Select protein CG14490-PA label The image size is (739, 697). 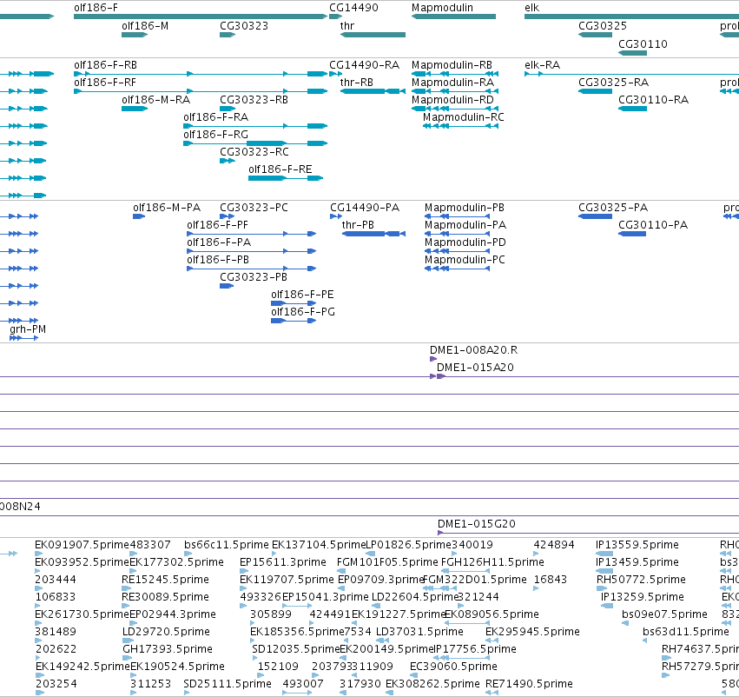click(x=365, y=208)
